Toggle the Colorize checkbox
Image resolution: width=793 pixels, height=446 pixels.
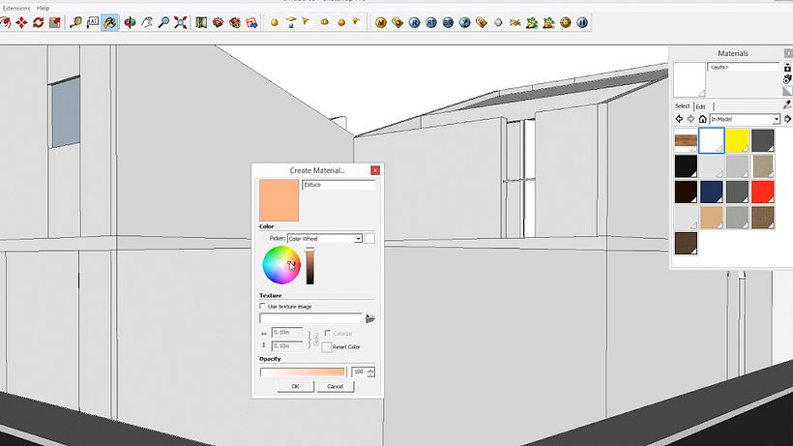click(327, 333)
